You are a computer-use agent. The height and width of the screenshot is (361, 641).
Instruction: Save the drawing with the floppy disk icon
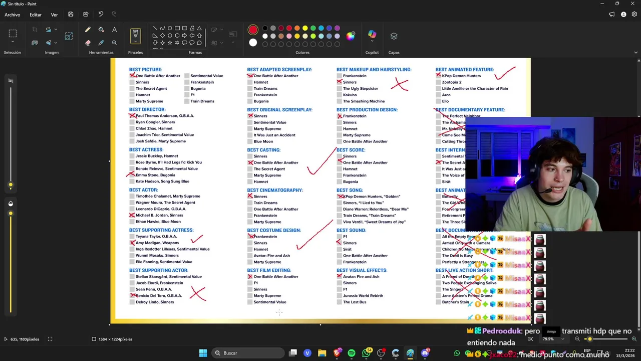click(x=71, y=15)
